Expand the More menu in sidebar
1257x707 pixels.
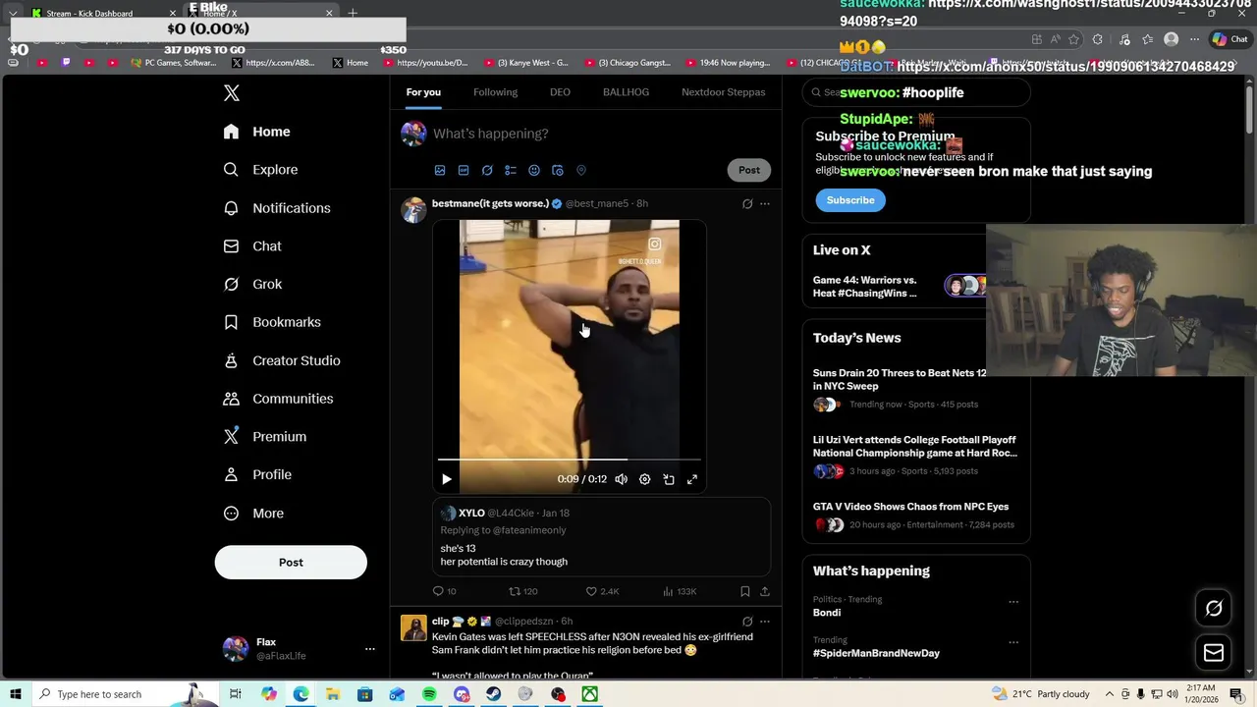(x=252, y=514)
